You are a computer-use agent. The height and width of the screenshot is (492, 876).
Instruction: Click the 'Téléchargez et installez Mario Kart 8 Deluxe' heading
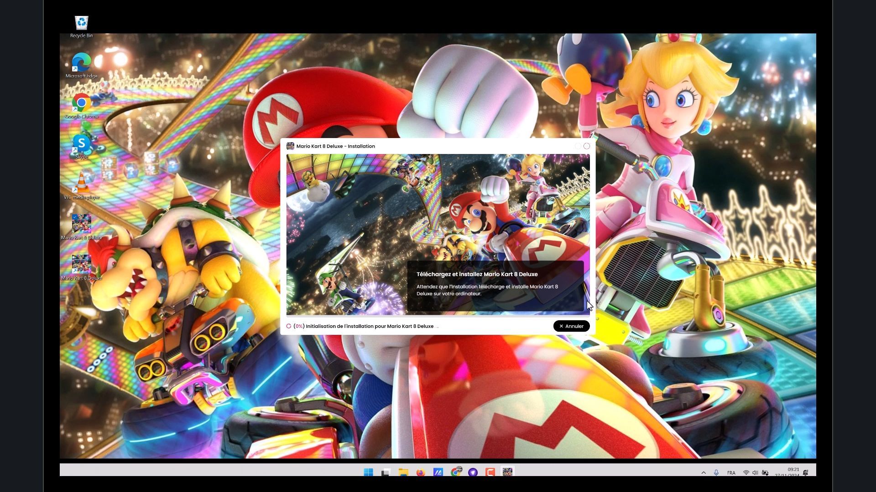coord(477,274)
